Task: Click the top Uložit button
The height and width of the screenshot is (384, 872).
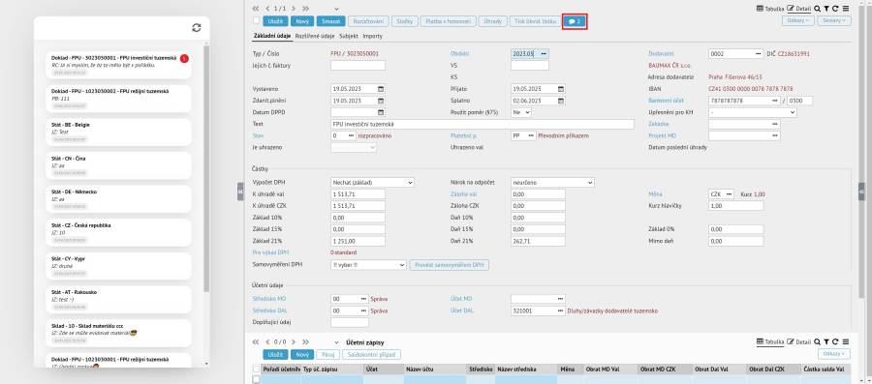Action: 275,21
